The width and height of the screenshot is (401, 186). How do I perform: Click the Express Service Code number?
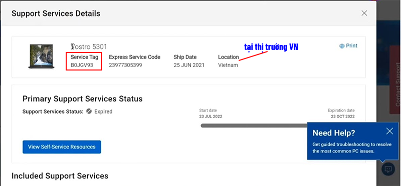click(125, 65)
